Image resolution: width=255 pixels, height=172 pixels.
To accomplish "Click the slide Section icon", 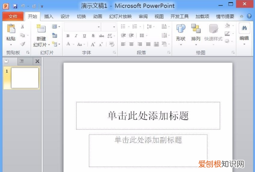I will point(55,44).
